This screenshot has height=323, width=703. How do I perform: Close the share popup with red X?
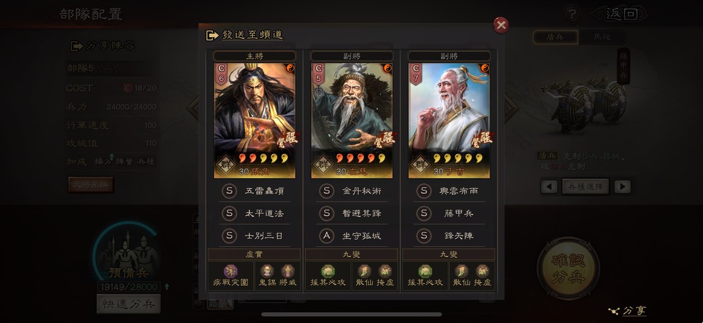[501, 26]
